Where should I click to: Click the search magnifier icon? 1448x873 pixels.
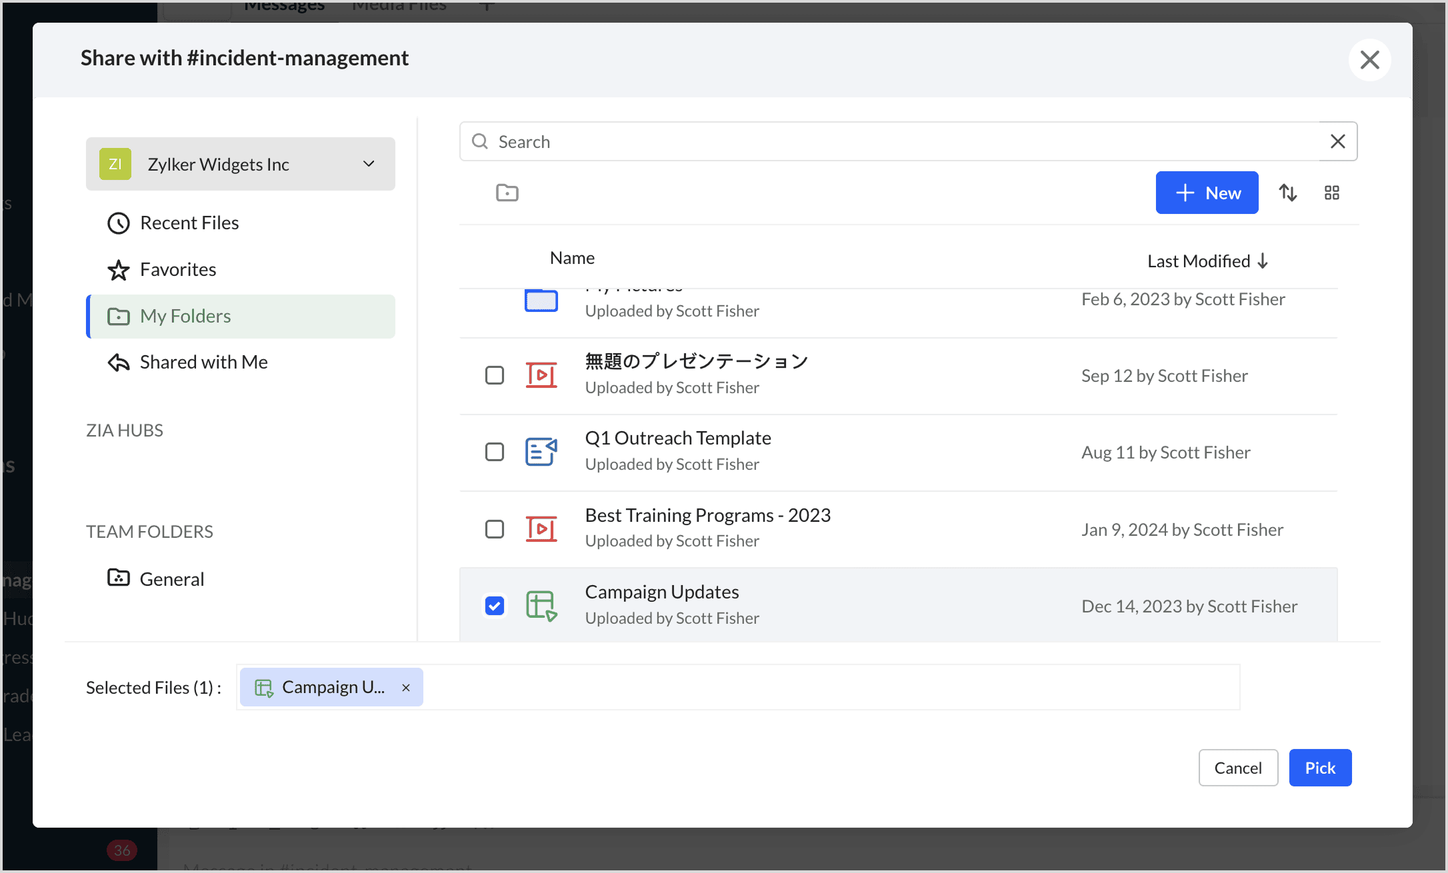point(479,141)
